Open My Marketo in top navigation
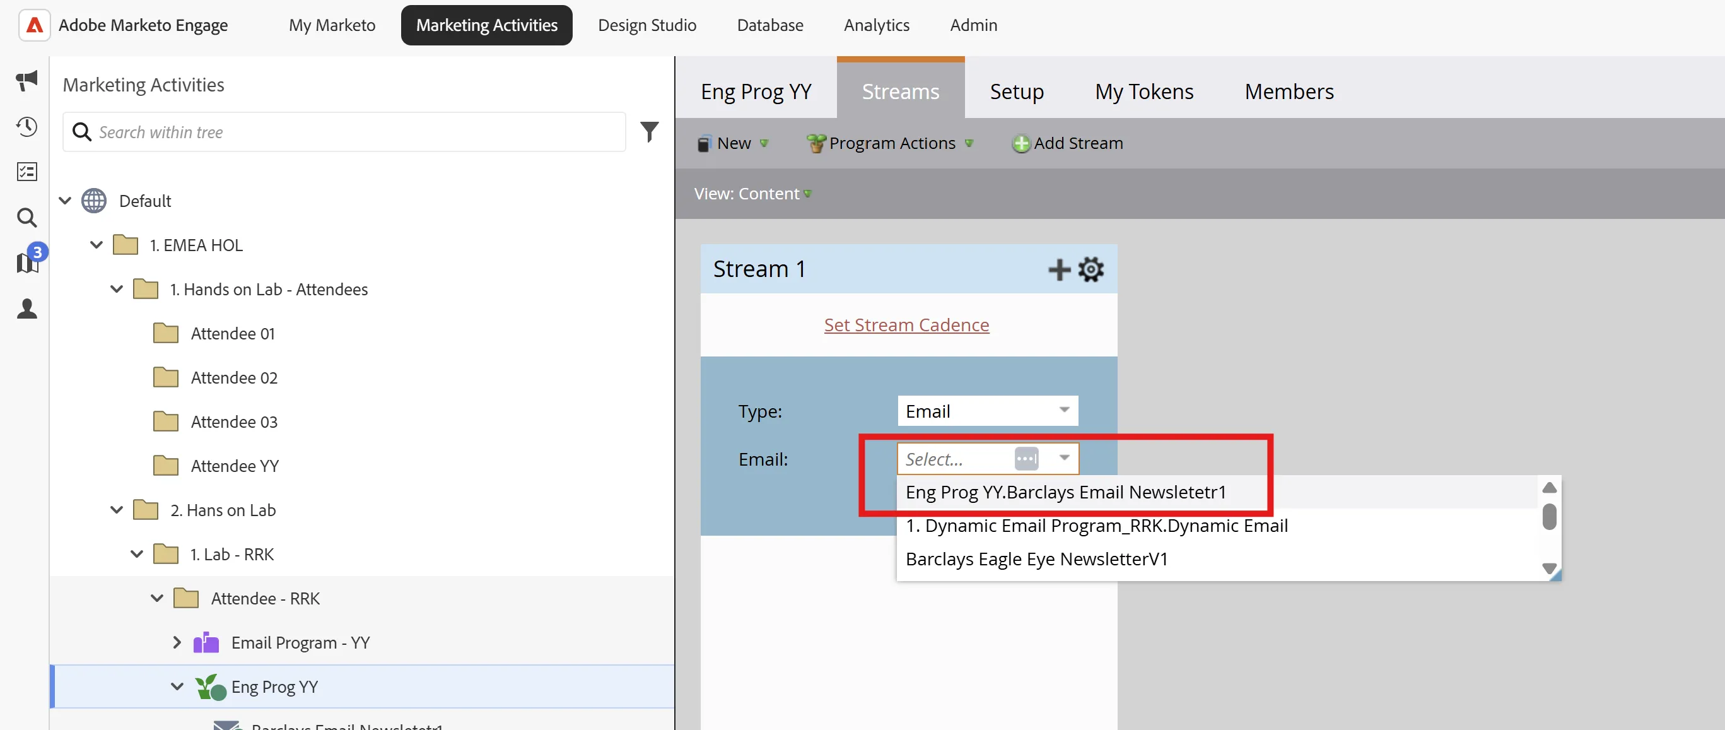Viewport: 1725px width, 730px height. [332, 25]
